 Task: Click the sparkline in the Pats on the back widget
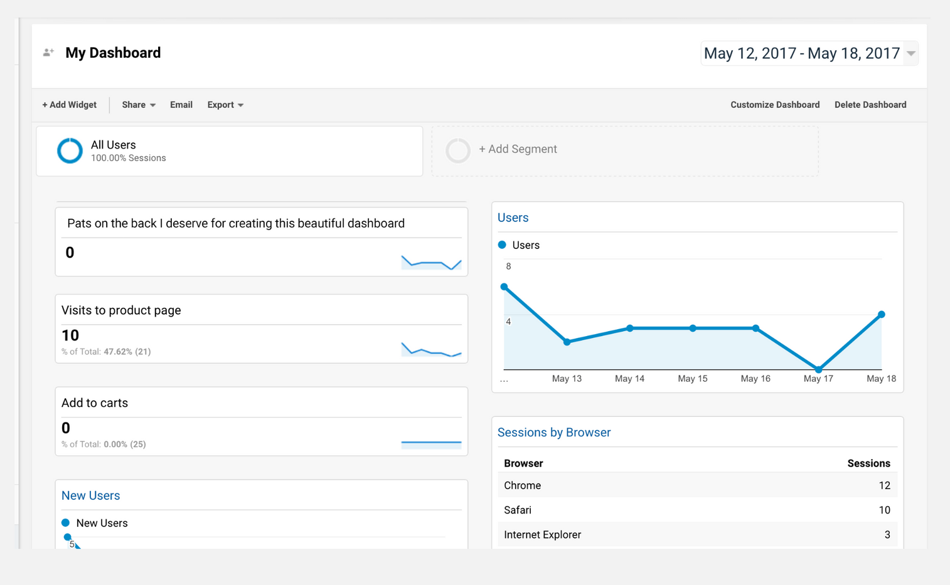pyautogui.click(x=431, y=262)
